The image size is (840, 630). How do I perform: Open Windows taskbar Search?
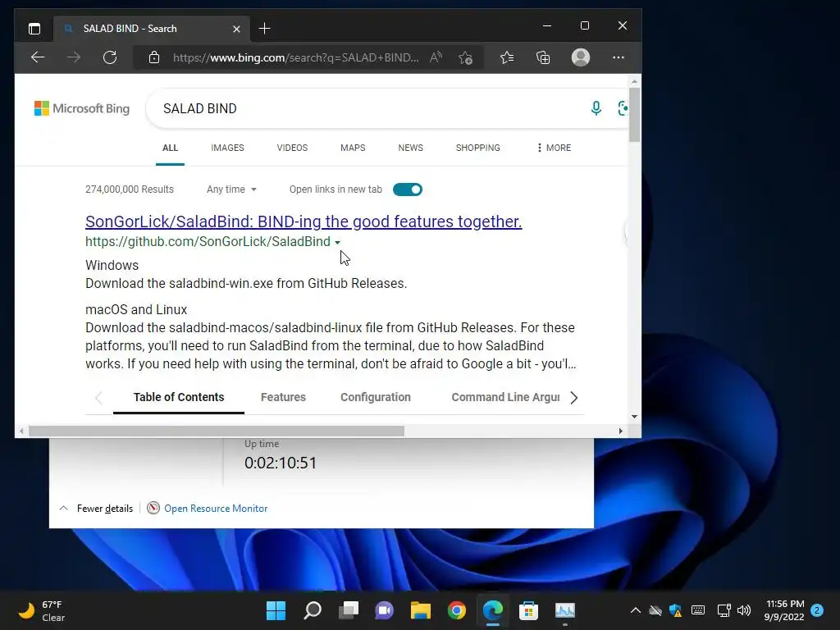pyautogui.click(x=313, y=610)
